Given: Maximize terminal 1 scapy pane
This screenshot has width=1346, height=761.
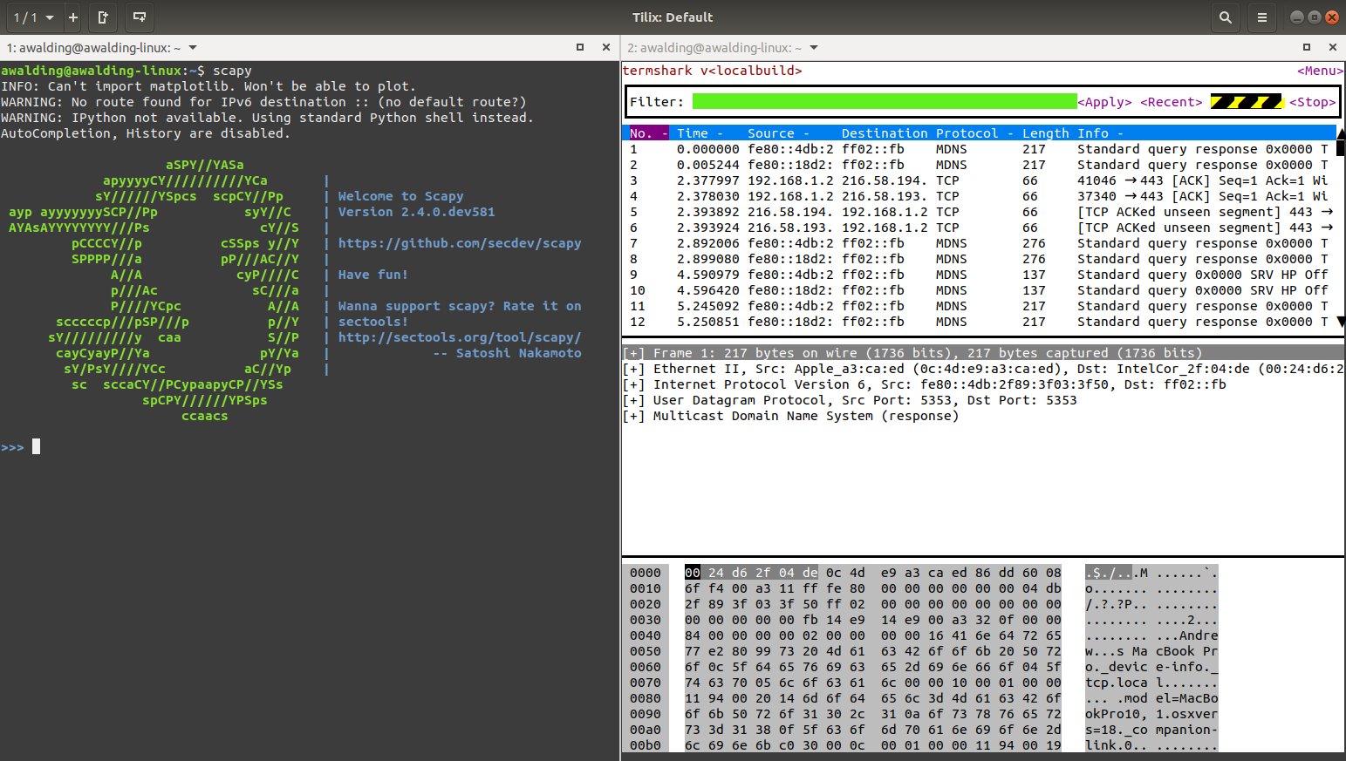Looking at the screenshot, I should 580,48.
